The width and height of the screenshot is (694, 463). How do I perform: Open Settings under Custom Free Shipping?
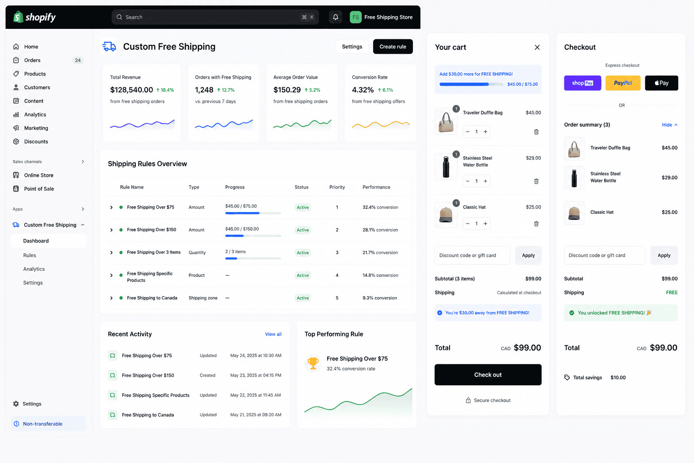click(33, 283)
